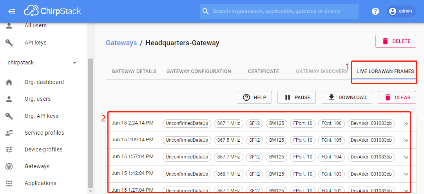Viewport: 424px width, 194px height.
Task: Open Applications page from sidebar
Action: (40, 183)
